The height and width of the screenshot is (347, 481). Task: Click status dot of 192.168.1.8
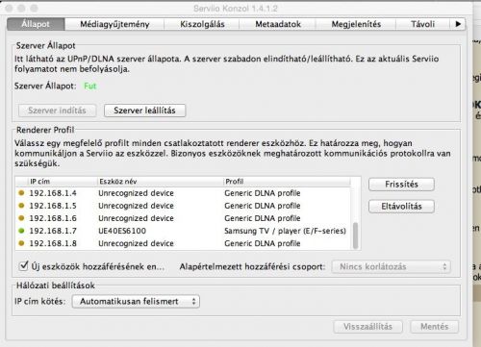pos(21,243)
